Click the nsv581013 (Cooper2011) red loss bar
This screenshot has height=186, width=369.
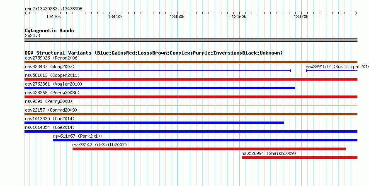(x=191, y=79)
